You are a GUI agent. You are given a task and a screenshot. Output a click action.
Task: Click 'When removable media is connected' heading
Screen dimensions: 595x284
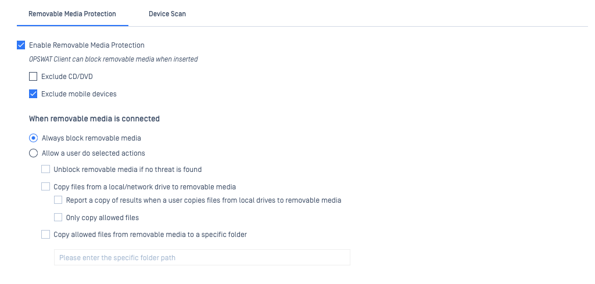point(94,118)
